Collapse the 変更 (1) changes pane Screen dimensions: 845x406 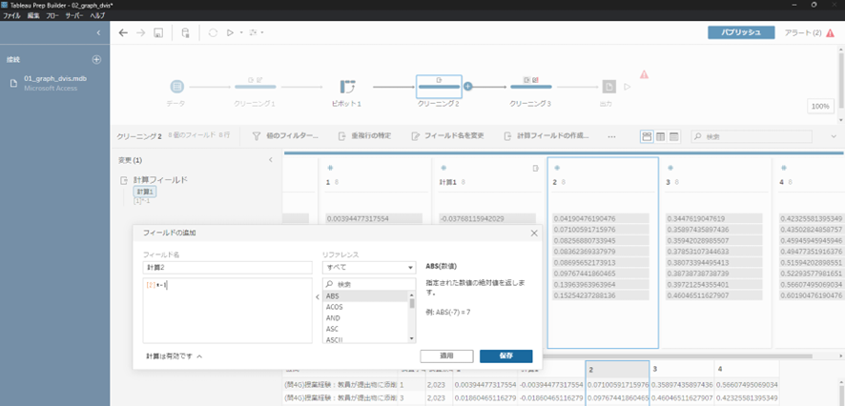(x=271, y=160)
